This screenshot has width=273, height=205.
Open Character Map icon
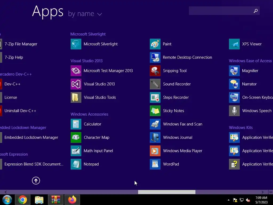(76, 137)
